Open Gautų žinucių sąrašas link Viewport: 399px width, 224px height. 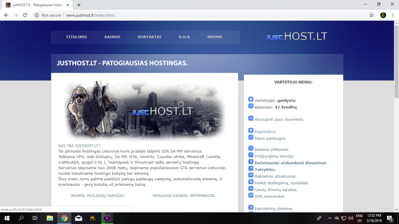(x=276, y=190)
